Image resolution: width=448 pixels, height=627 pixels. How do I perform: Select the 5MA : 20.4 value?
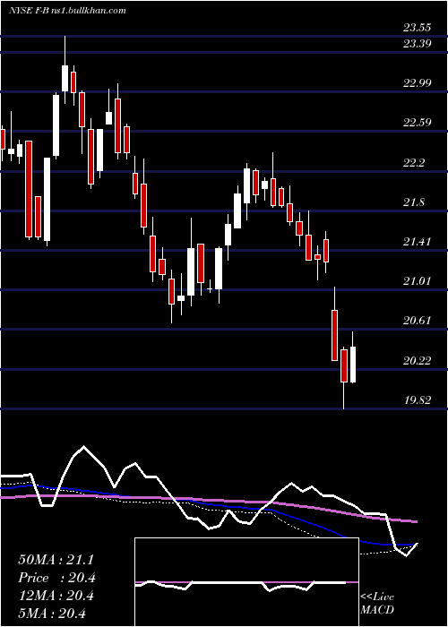coord(52,614)
